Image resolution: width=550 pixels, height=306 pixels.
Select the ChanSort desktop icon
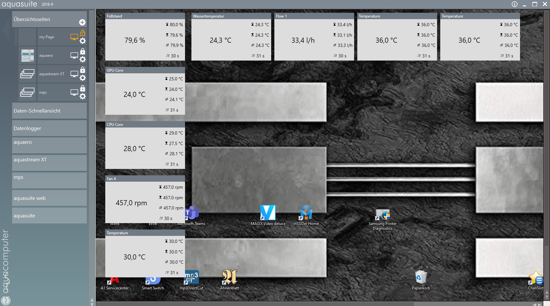(x=536, y=280)
